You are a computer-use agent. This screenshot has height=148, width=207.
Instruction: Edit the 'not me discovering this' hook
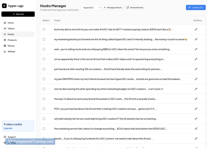click(196, 89)
